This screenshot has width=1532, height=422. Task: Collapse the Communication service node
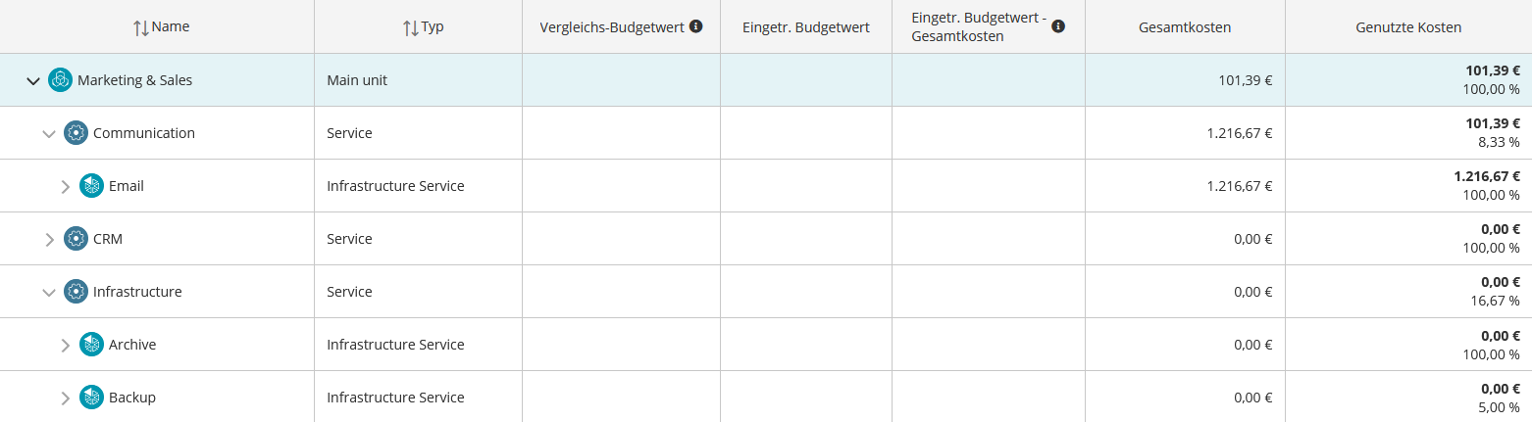(49, 133)
